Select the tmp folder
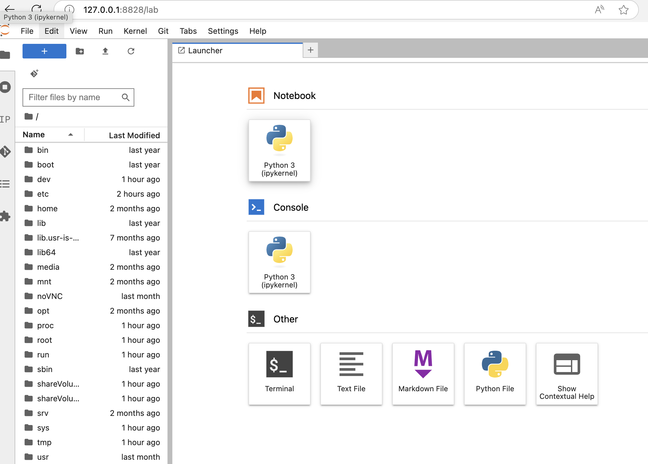 (x=91, y=442)
